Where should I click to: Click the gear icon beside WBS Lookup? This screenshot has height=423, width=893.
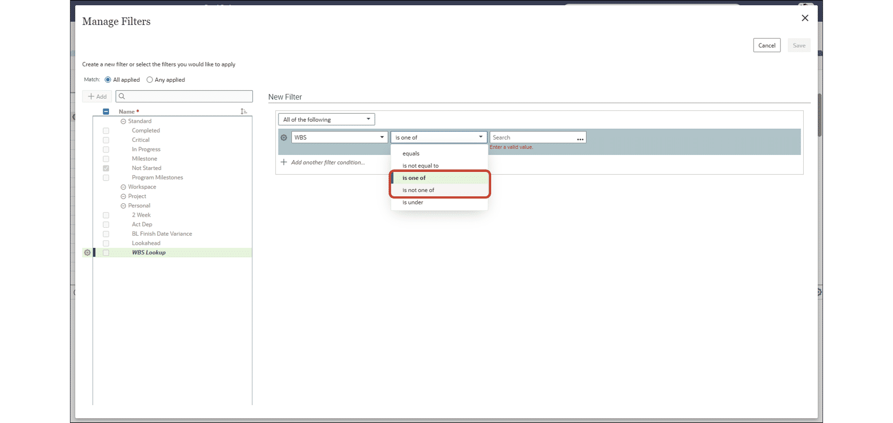pos(87,253)
